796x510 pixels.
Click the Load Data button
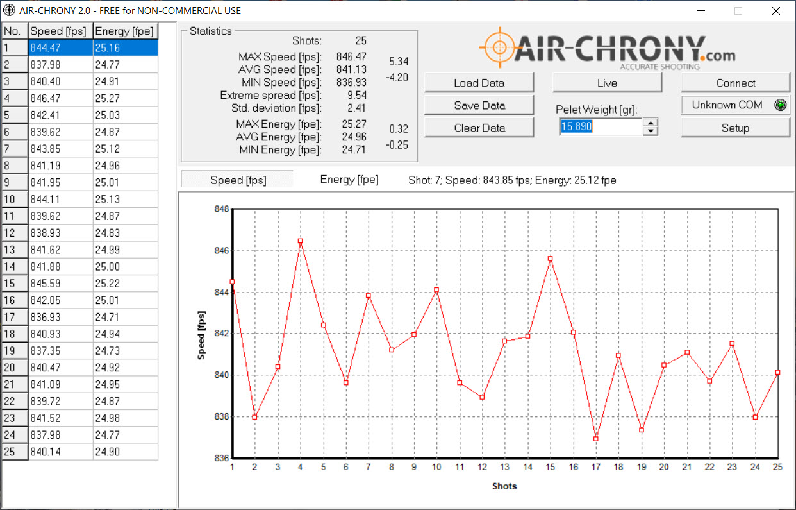(479, 83)
